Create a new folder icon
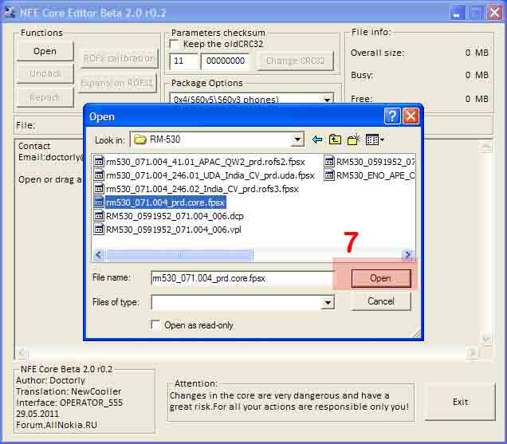Image resolution: width=507 pixels, height=444 pixels. pyautogui.click(x=353, y=139)
